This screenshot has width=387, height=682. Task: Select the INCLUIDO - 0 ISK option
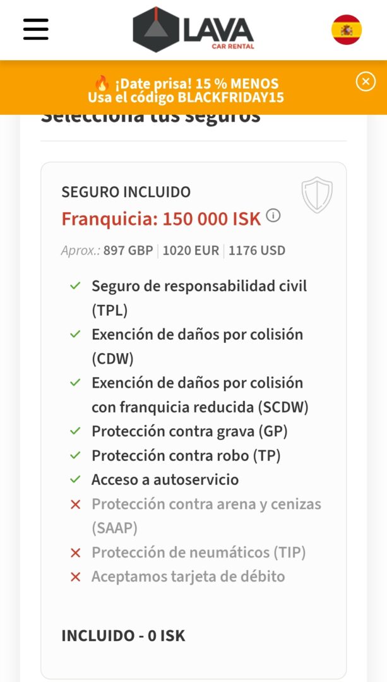123,635
